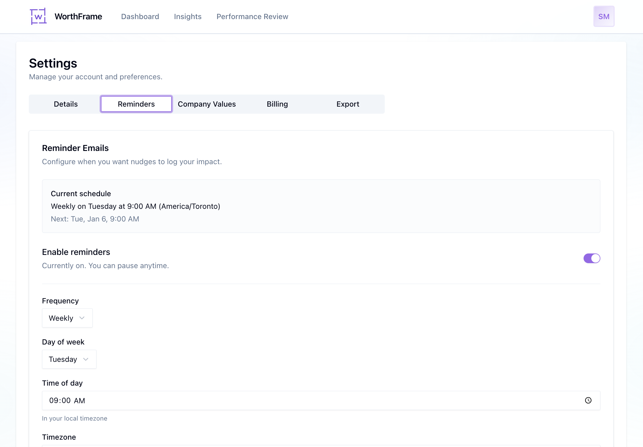Switch to the Reminders tab

pyautogui.click(x=136, y=104)
